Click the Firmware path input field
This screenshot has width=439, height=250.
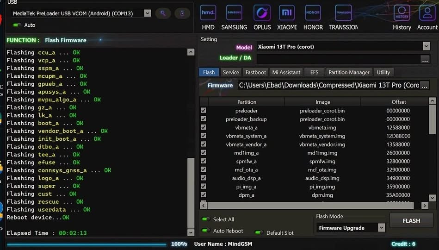(x=328, y=85)
